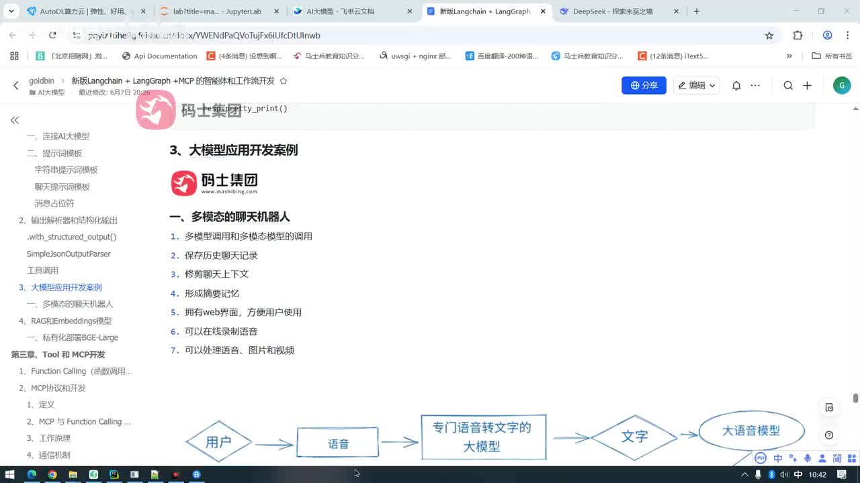Open the green G user avatar
This screenshot has width=860, height=483.
point(841,85)
